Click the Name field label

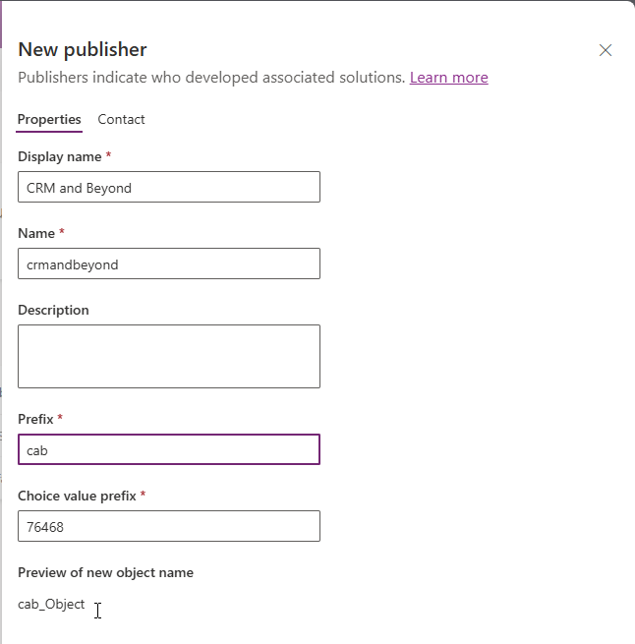coord(36,233)
